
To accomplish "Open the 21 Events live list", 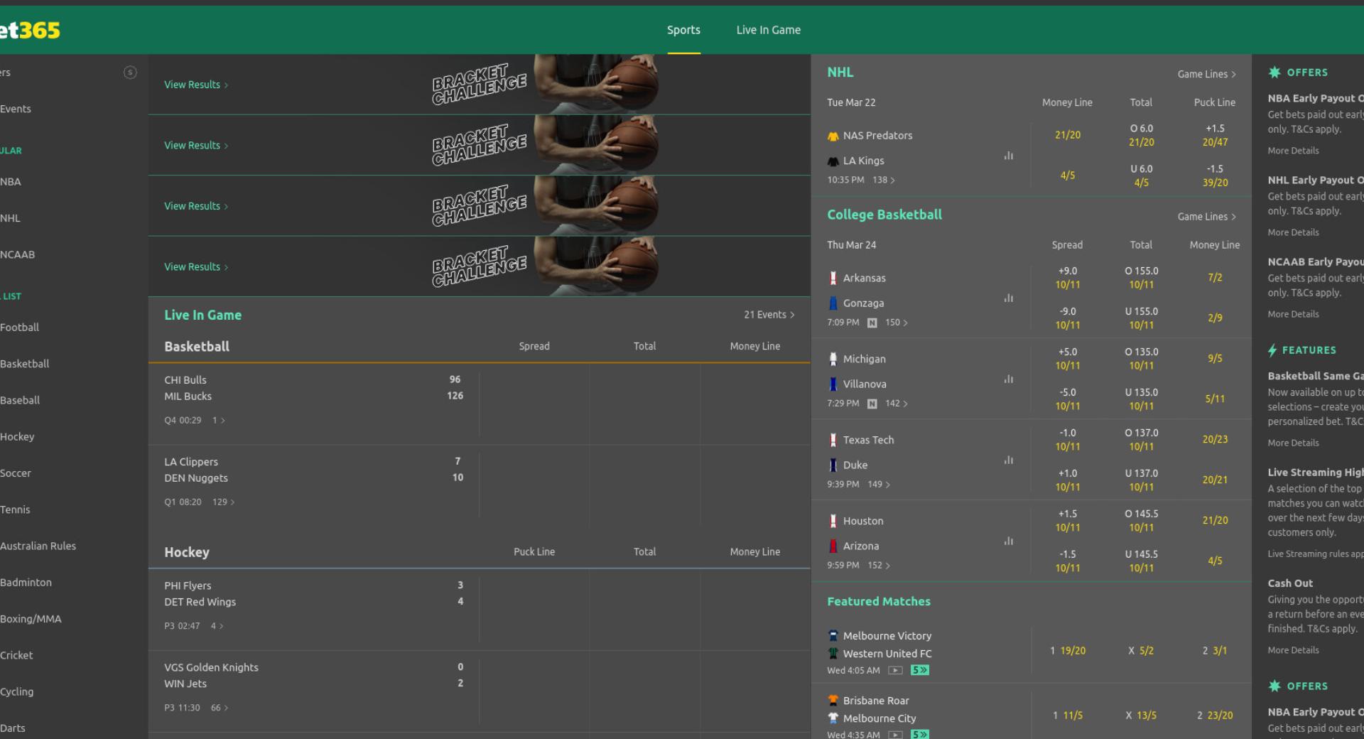I will coord(769,315).
